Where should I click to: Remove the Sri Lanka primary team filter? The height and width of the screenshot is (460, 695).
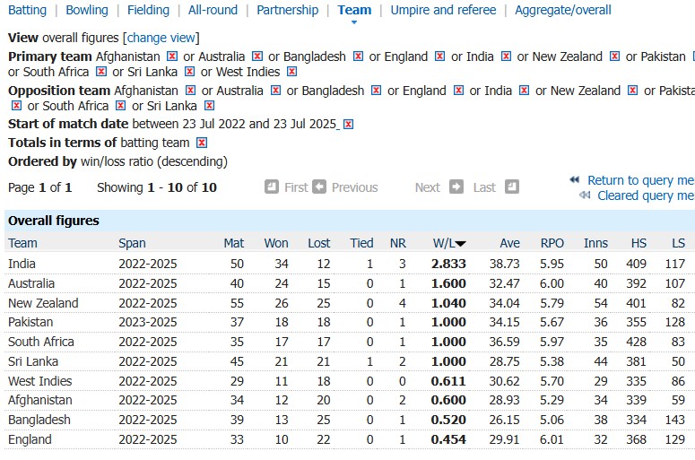click(190, 72)
